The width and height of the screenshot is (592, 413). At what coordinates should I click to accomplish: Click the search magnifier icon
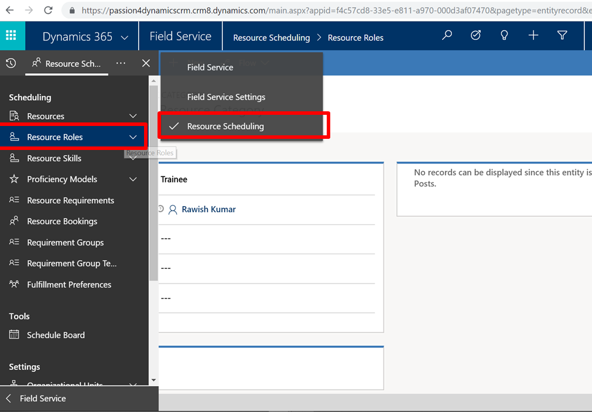[447, 36]
